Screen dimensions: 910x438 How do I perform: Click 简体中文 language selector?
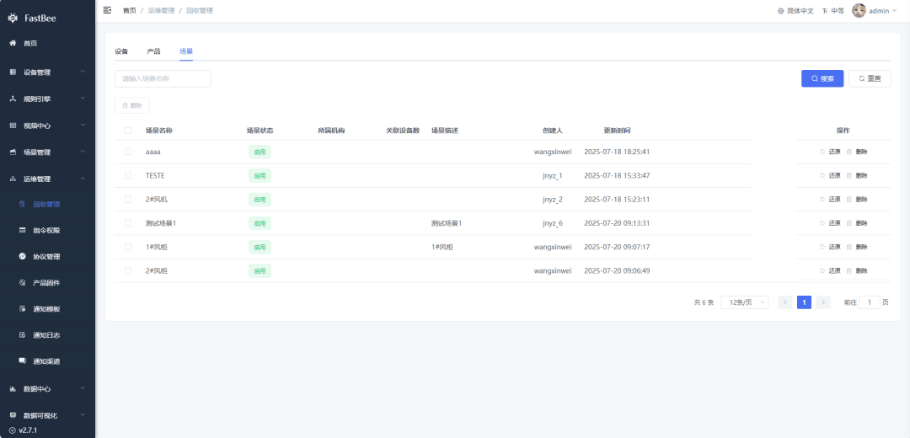(x=800, y=11)
